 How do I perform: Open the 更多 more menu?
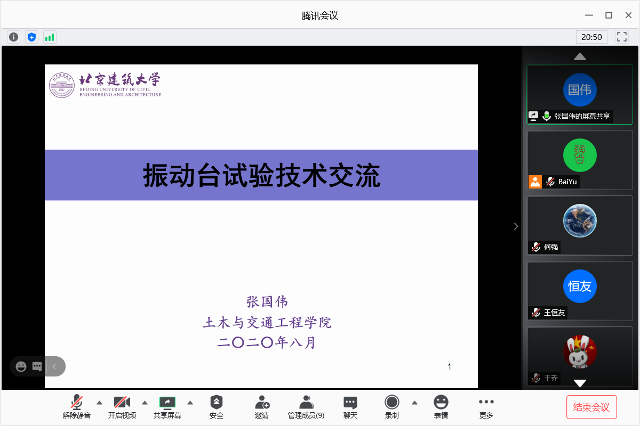click(x=486, y=407)
